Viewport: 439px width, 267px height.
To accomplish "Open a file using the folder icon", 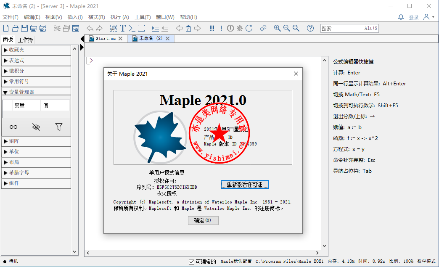I will pyautogui.click(x=15, y=28).
